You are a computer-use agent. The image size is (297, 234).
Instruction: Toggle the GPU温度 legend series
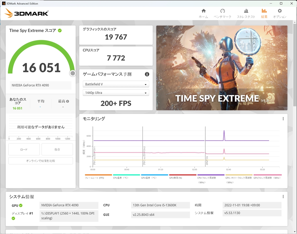coord(155,177)
